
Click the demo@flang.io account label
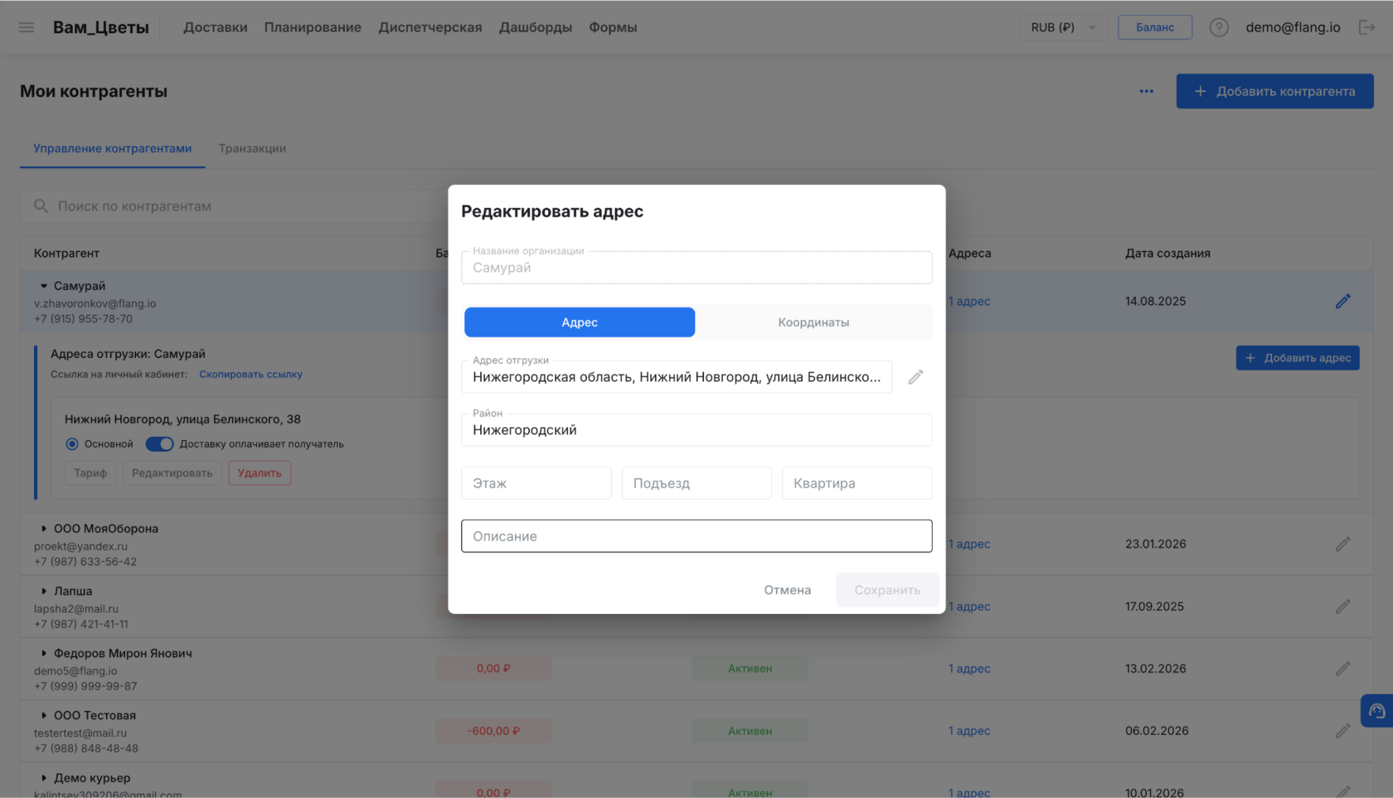[1293, 27]
